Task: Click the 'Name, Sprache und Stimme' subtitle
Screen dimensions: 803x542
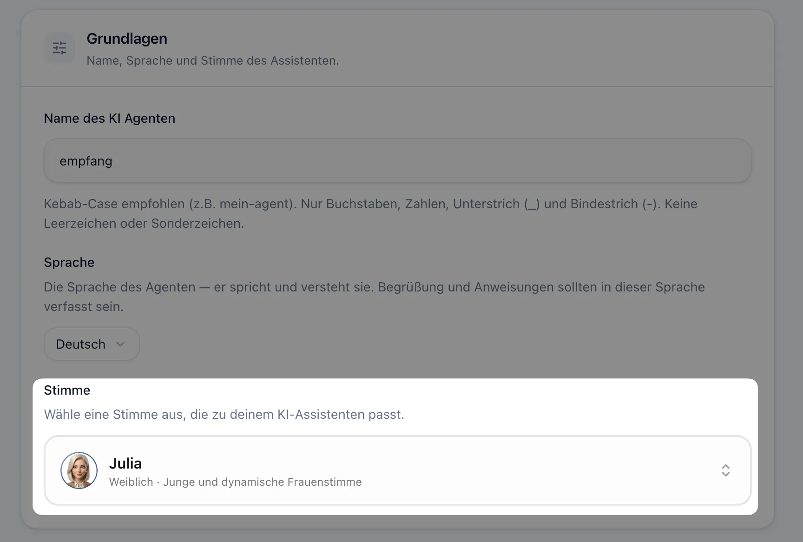Action: point(213,60)
